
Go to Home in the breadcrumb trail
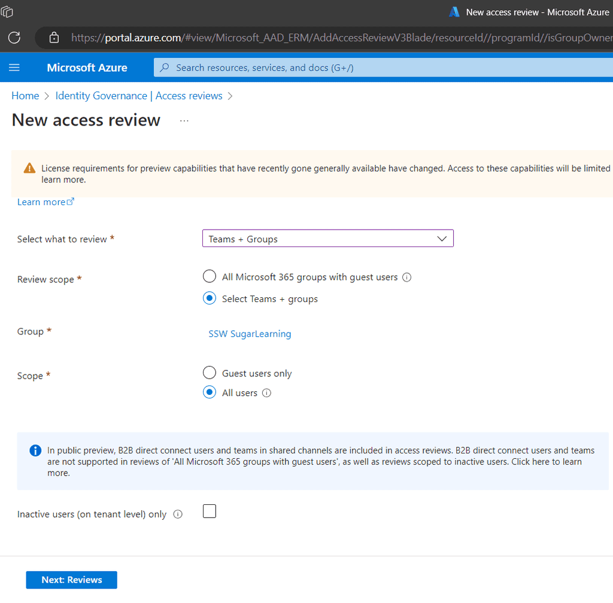click(x=25, y=96)
